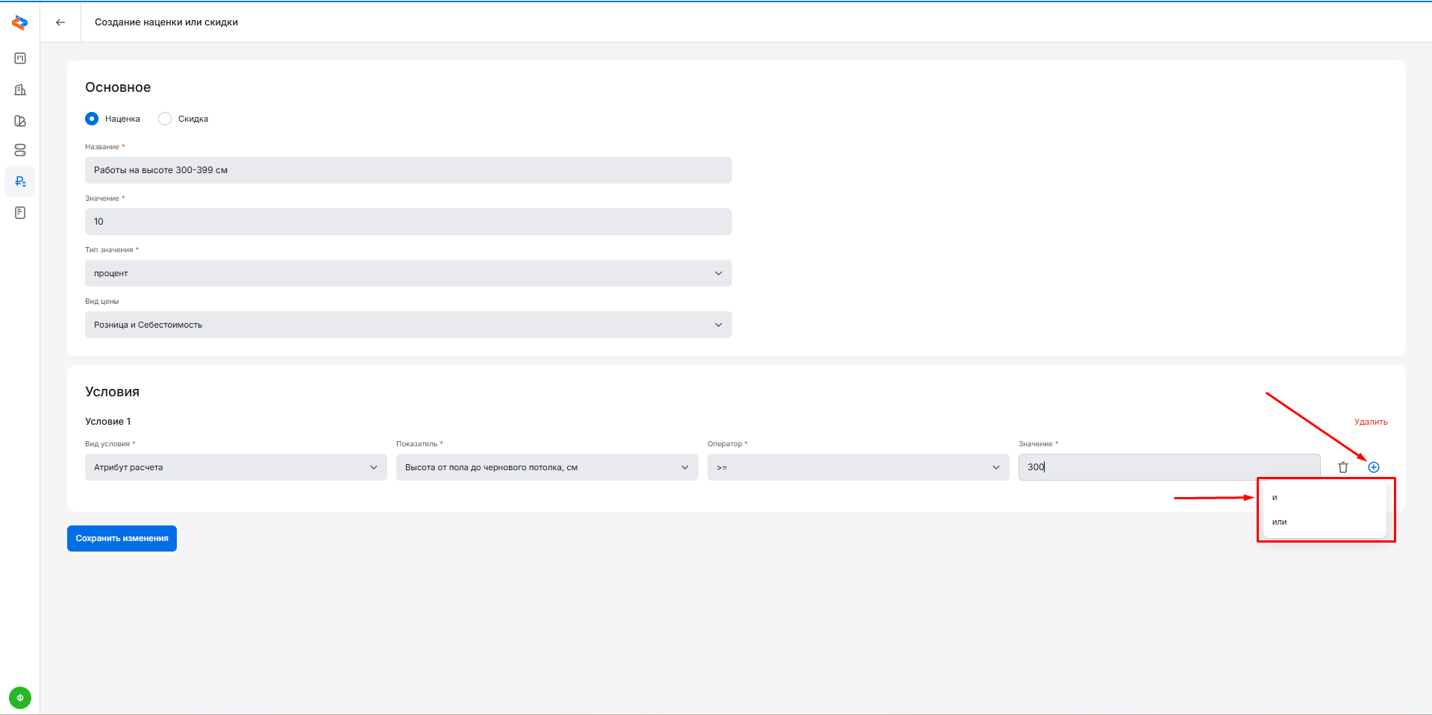1432x715 pixels.
Task: Open the buildings section in sidebar
Action: 20,90
